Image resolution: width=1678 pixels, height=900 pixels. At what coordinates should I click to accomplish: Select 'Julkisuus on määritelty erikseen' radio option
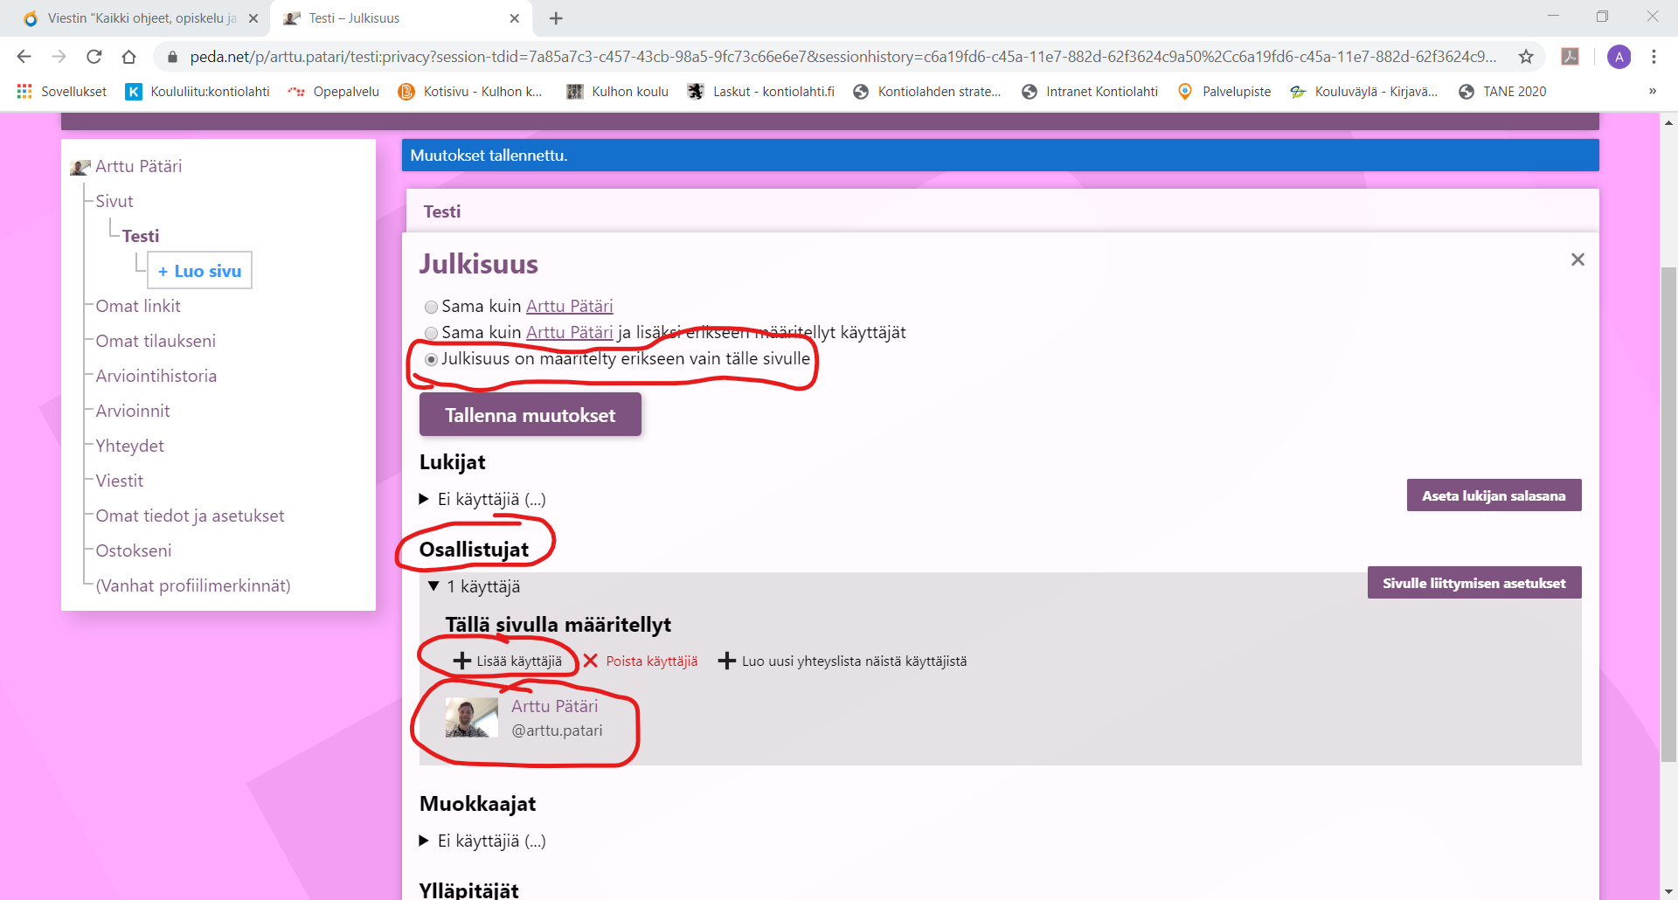click(431, 360)
